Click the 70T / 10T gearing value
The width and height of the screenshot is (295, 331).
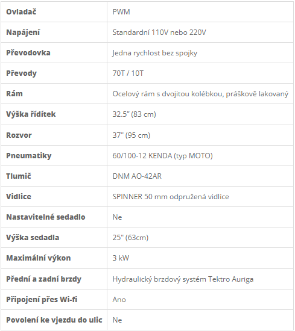point(128,73)
